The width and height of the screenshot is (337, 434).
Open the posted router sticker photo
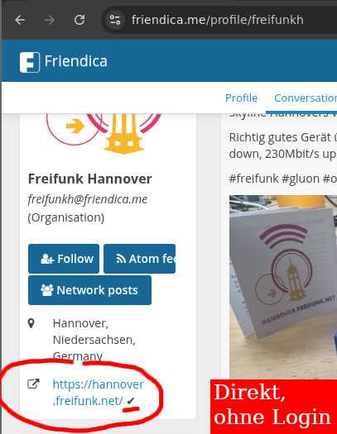[x=283, y=287]
